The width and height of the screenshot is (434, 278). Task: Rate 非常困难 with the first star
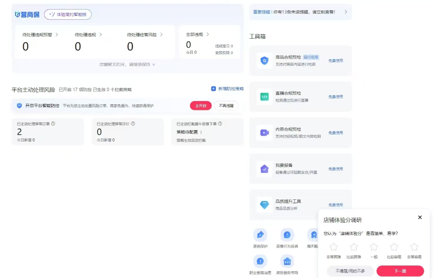point(334,247)
